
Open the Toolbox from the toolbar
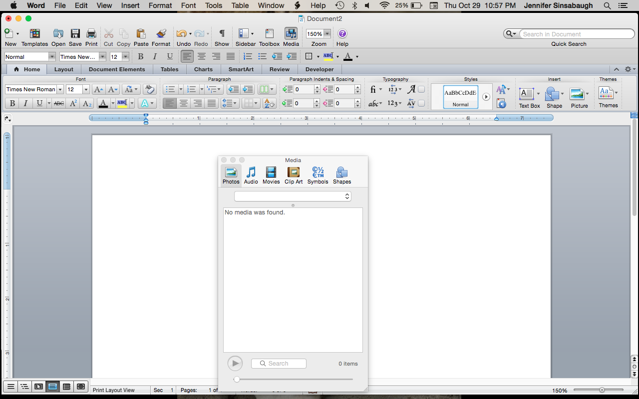(x=269, y=37)
